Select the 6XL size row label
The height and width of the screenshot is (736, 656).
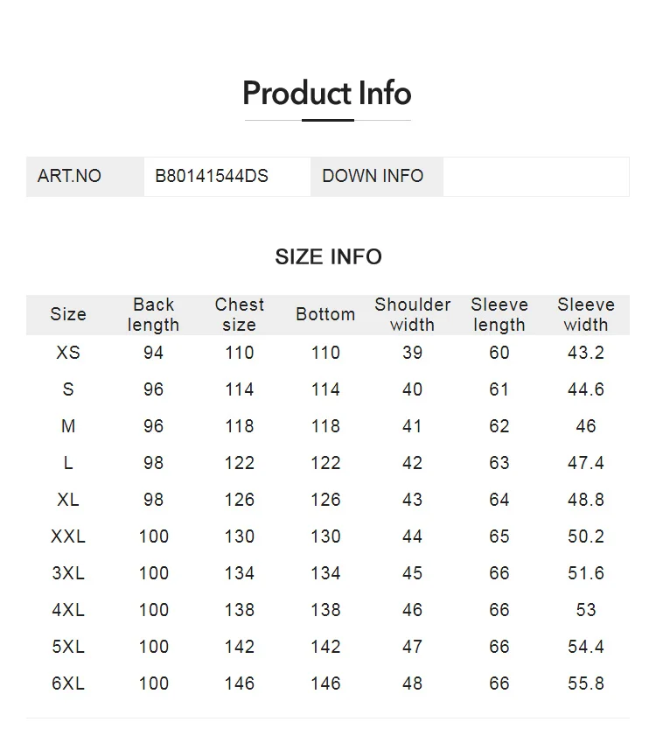[68, 683]
